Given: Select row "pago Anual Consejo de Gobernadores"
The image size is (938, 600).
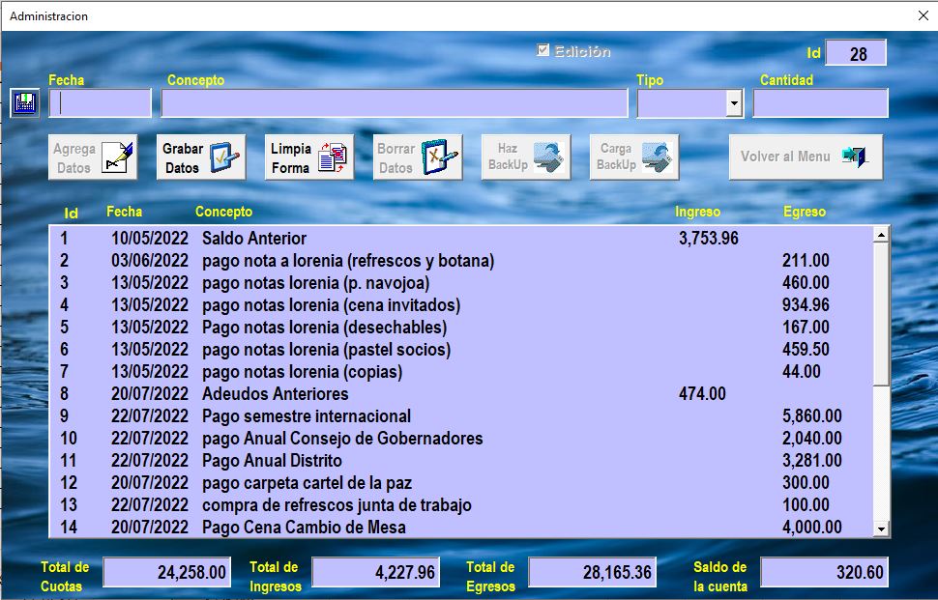Looking at the screenshot, I should (460, 438).
